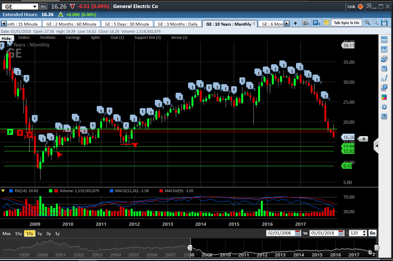Image resolution: width=393 pixels, height=261 pixels.
Task: Select the highlighted 10y time range
Action: [x=30, y=234]
